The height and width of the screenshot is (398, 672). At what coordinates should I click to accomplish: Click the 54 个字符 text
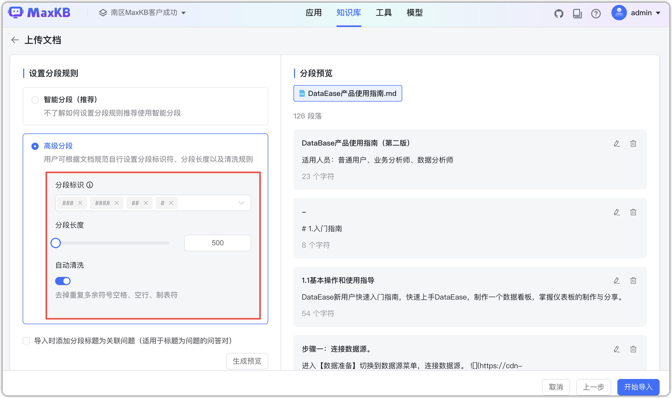pyautogui.click(x=318, y=313)
